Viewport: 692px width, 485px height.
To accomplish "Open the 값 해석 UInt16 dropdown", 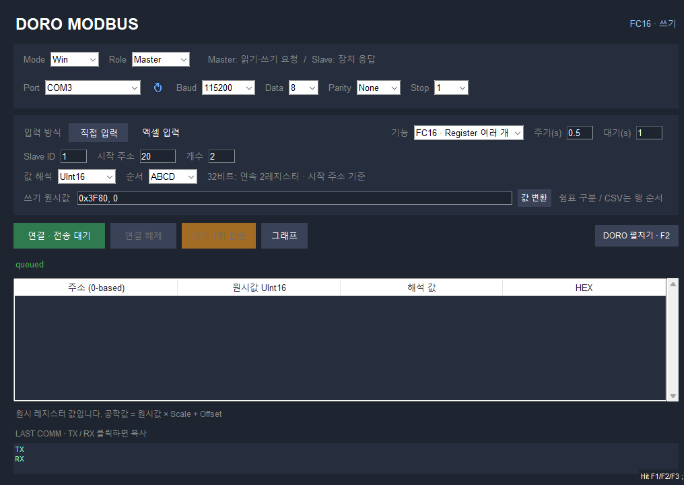I will point(86,176).
